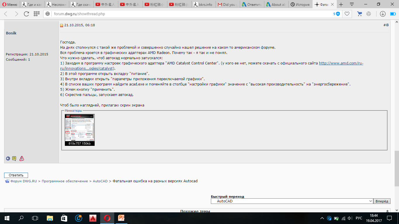This screenshot has width=399, height=224.
Task: Click the yellow quote message icon
Action: pos(14,159)
